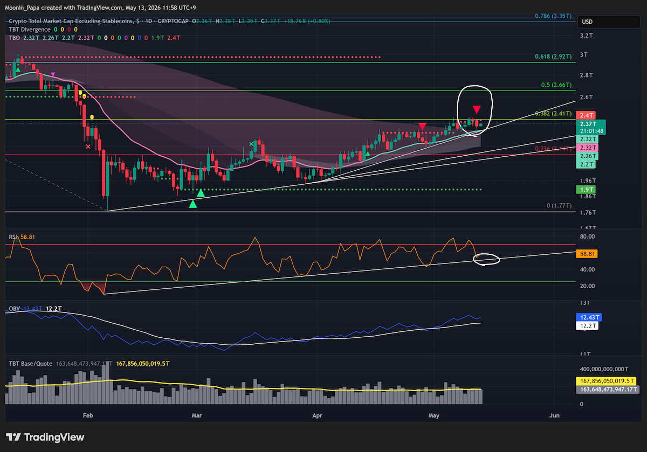Click the Feb label on time axis

tap(88, 415)
